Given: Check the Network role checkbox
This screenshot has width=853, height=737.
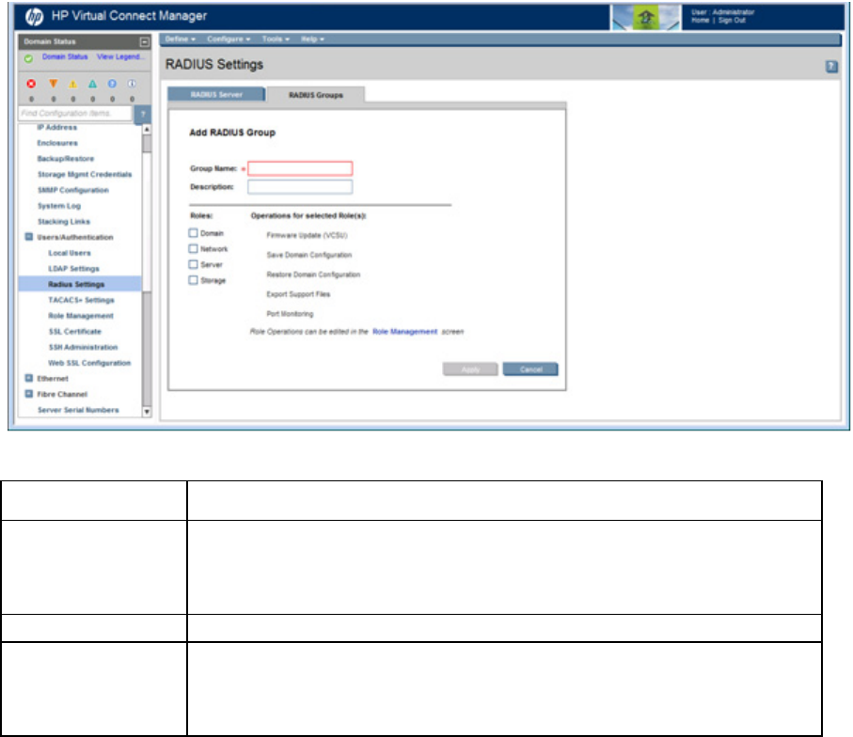Looking at the screenshot, I should click(x=194, y=248).
